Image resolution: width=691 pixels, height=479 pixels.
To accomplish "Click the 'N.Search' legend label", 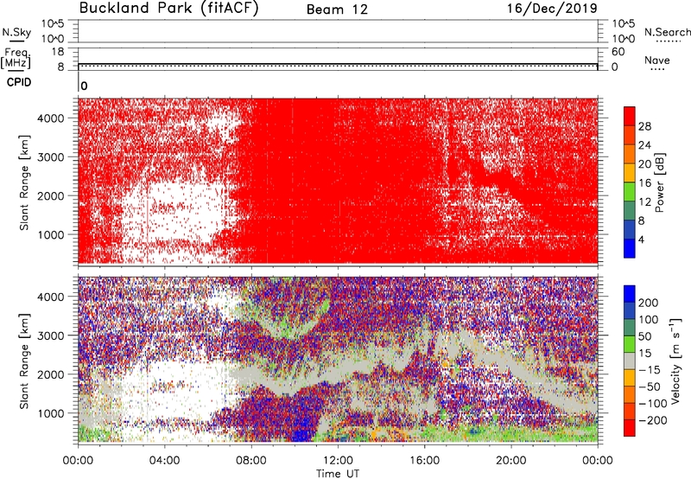I will (667, 32).
